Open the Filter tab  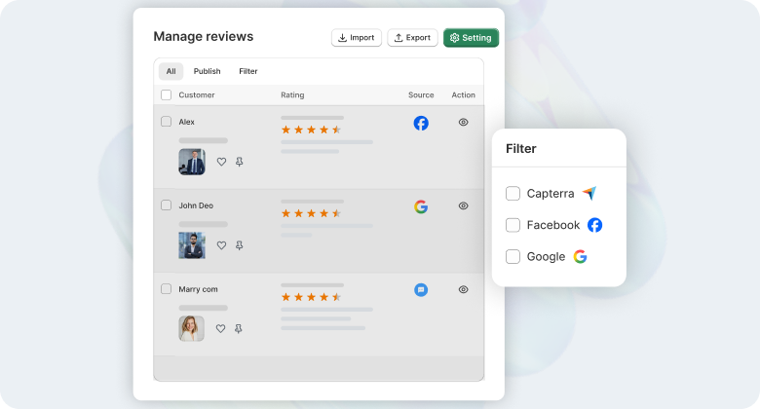[x=248, y=71]
